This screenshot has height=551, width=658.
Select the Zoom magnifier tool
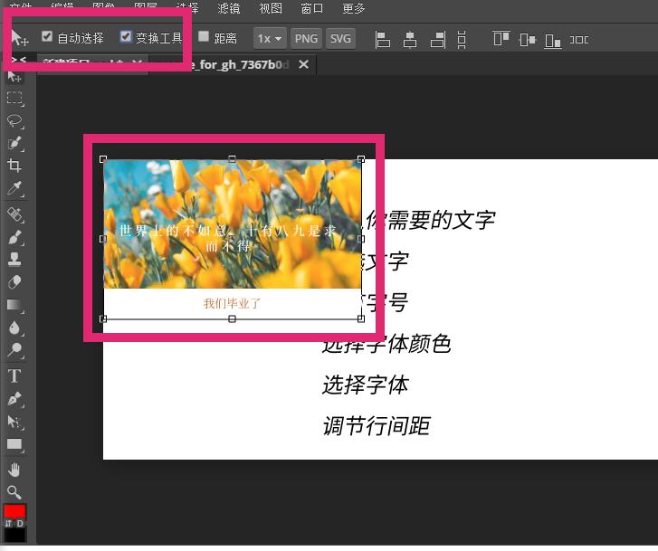tap(14, 491)
